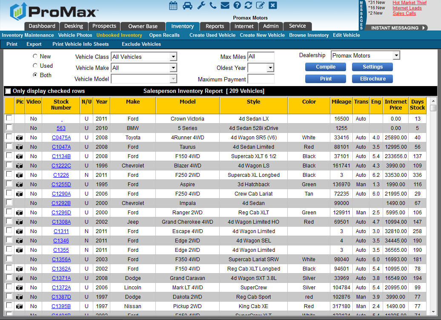Switch to the Dashboard tab
The height and width of the screenshot is (320, 441).
pos(42,26)
